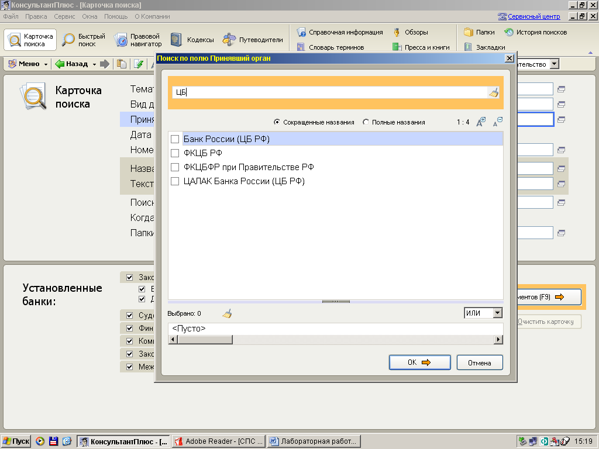Open Папки toolbar item
Image resolution: width=599 pixels, height=449 pixels.
[x=480, y=32]
